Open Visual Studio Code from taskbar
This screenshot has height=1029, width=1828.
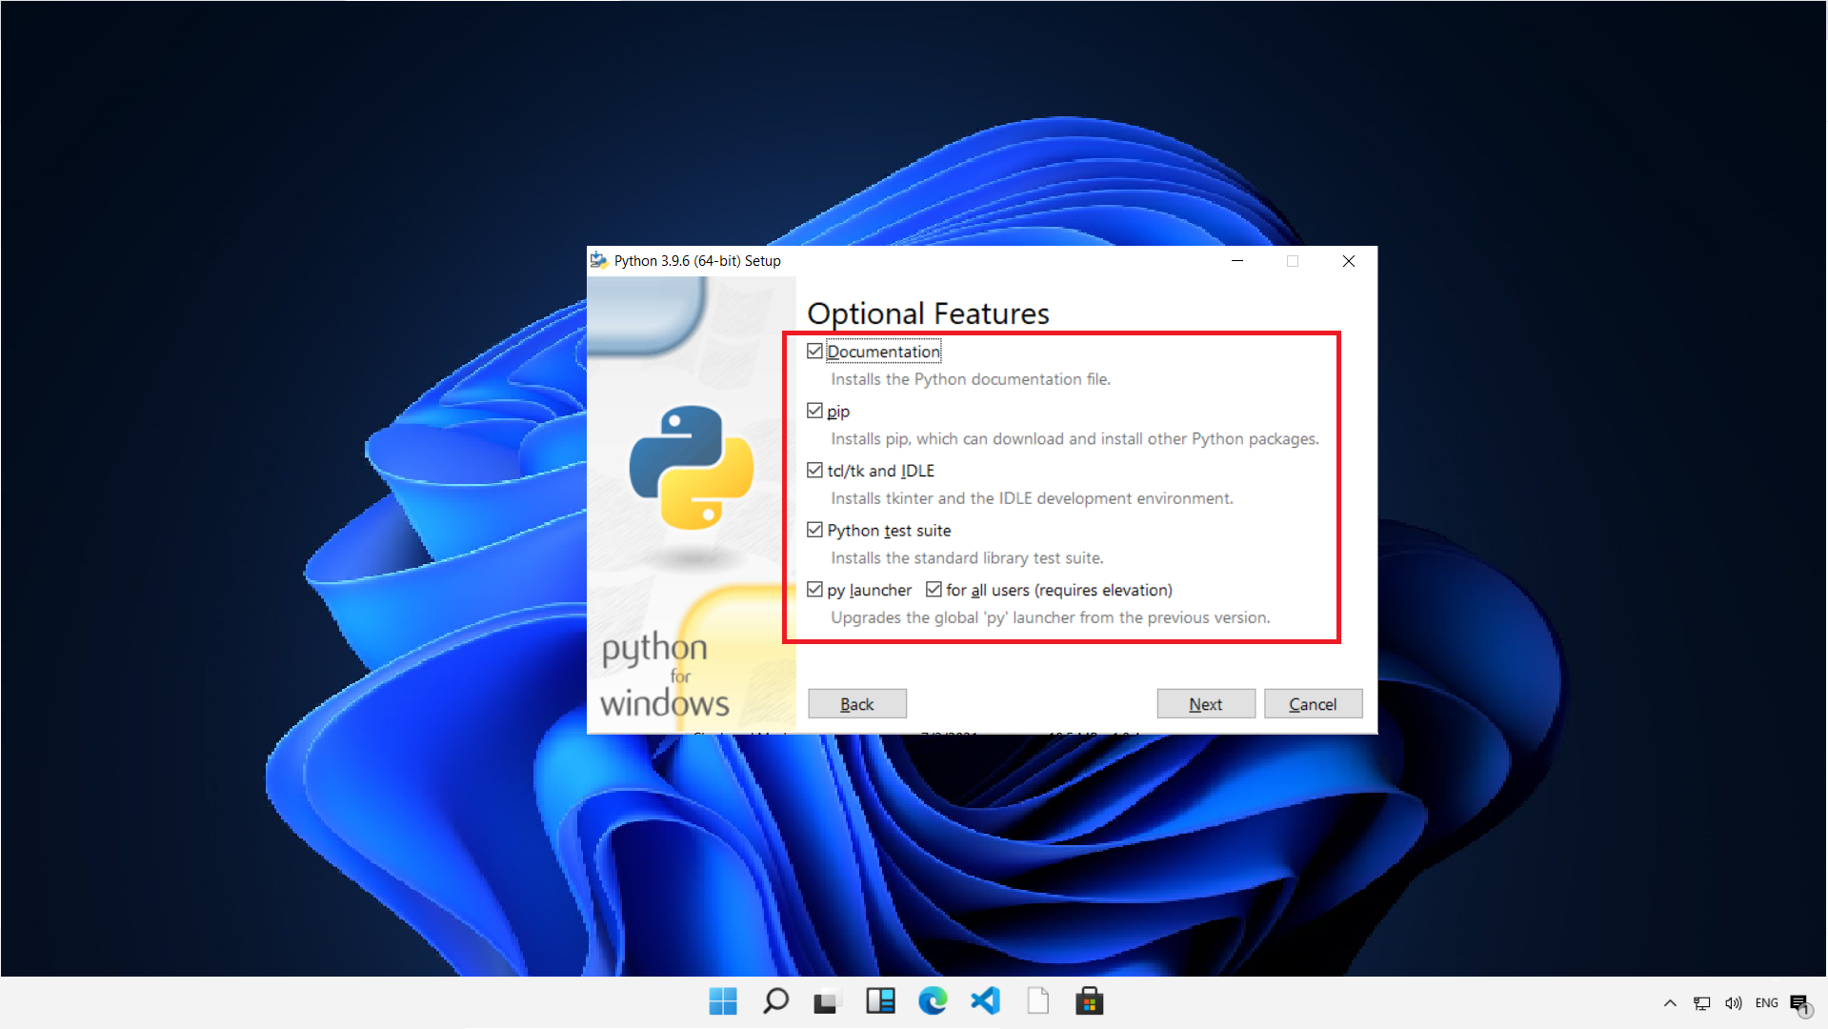[x=985, y=1001]
